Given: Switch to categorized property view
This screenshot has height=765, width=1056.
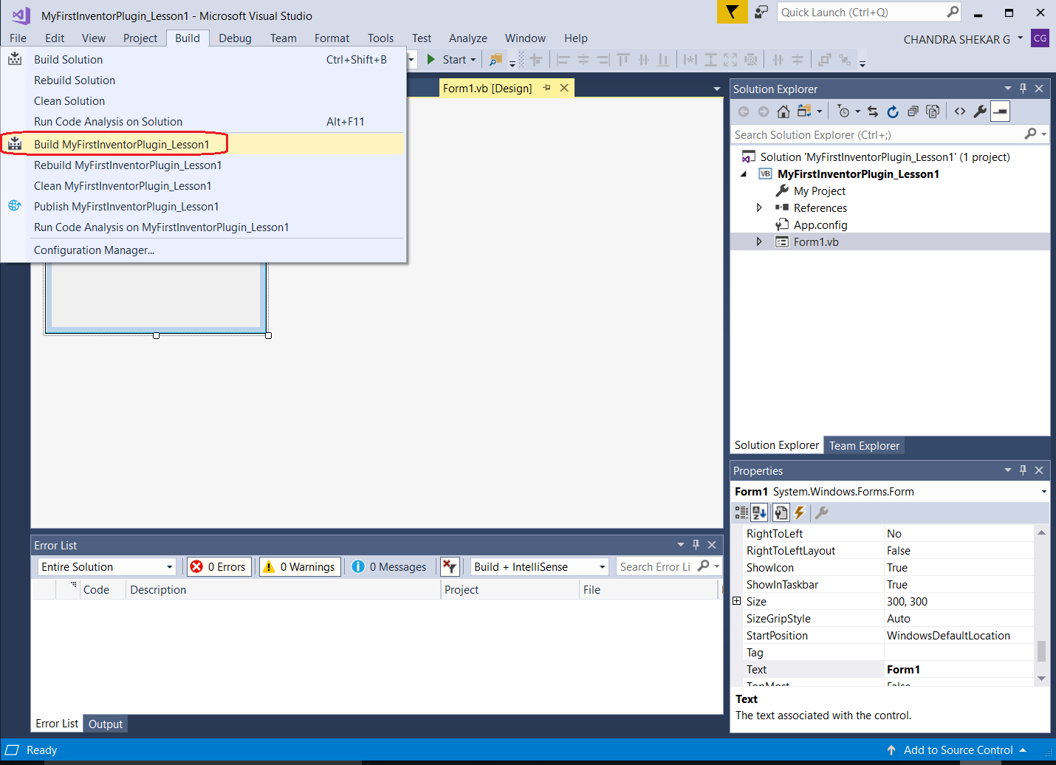Looking at the screenshot, I should 742,512.
